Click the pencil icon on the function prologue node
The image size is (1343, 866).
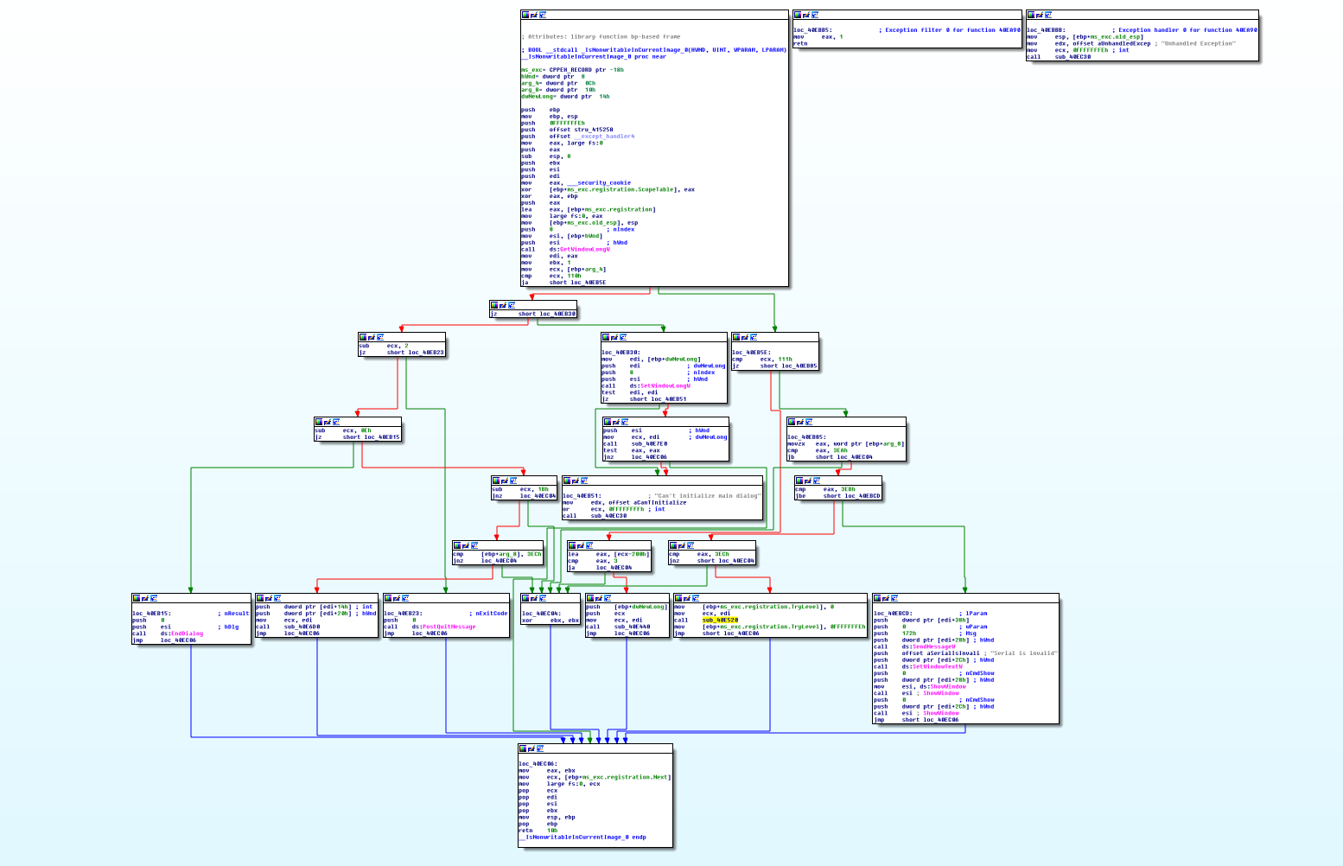pos(534,15)
